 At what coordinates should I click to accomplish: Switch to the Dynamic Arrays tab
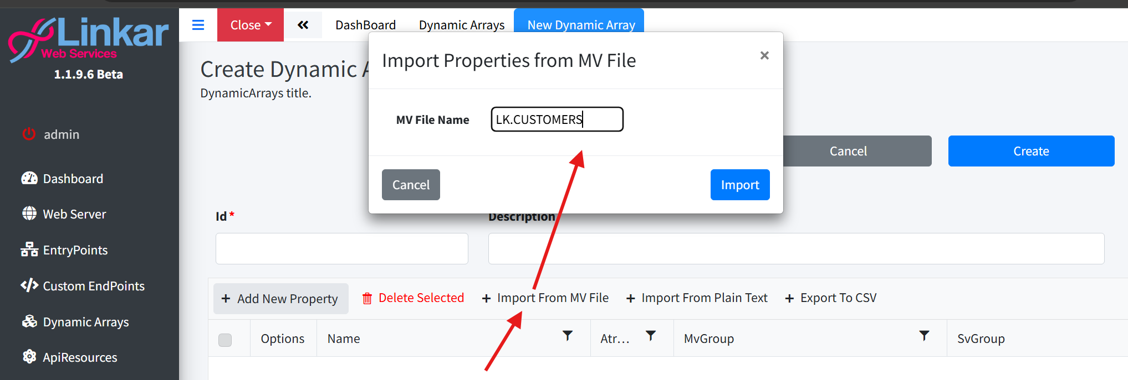(x=461, y=25)
